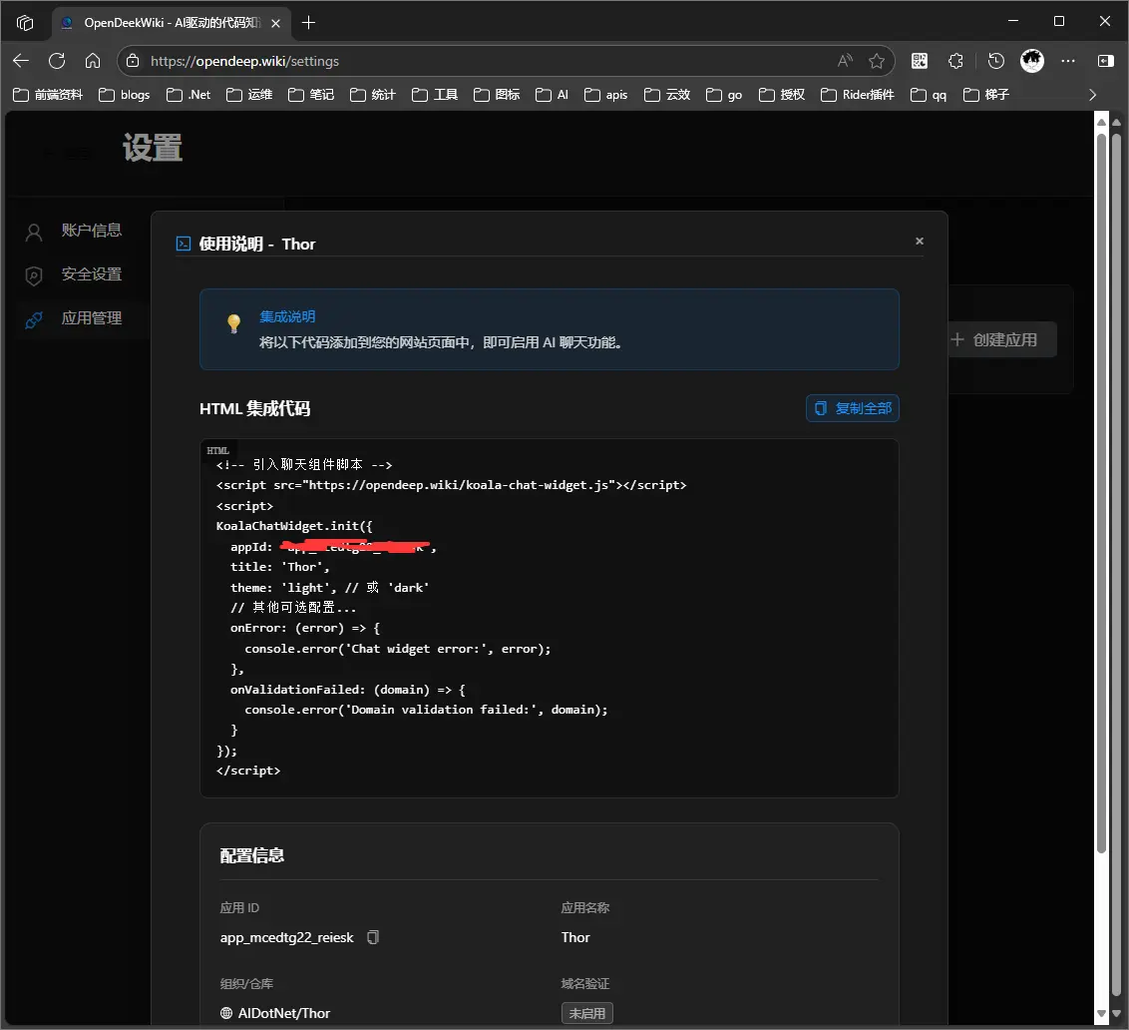
Task: Close the Thor usage instructions dialog
Action: 920,241
